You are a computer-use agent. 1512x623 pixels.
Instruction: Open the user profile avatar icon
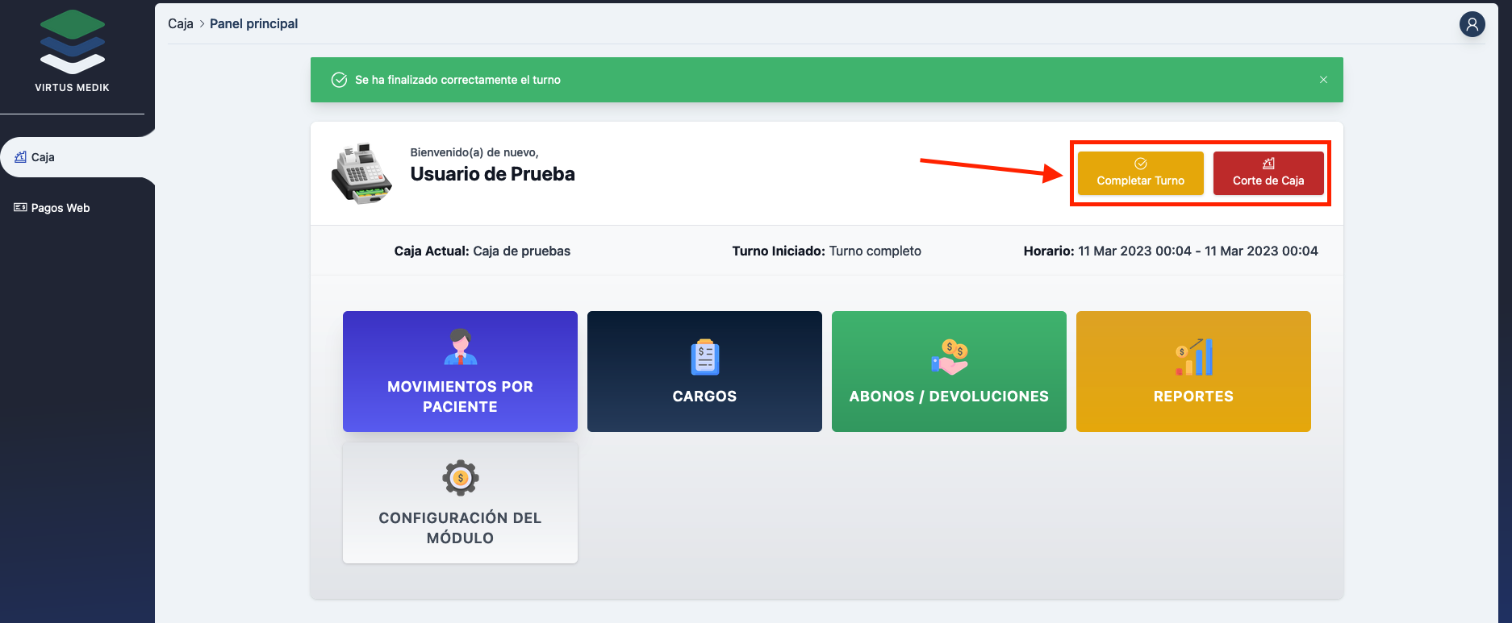pos(1472,24)
